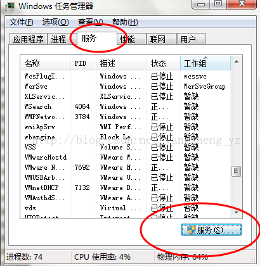Click the WMI Perf... description cell
Image resolution: width=260 pixels, height=266 pixels.
coord(120,127)
